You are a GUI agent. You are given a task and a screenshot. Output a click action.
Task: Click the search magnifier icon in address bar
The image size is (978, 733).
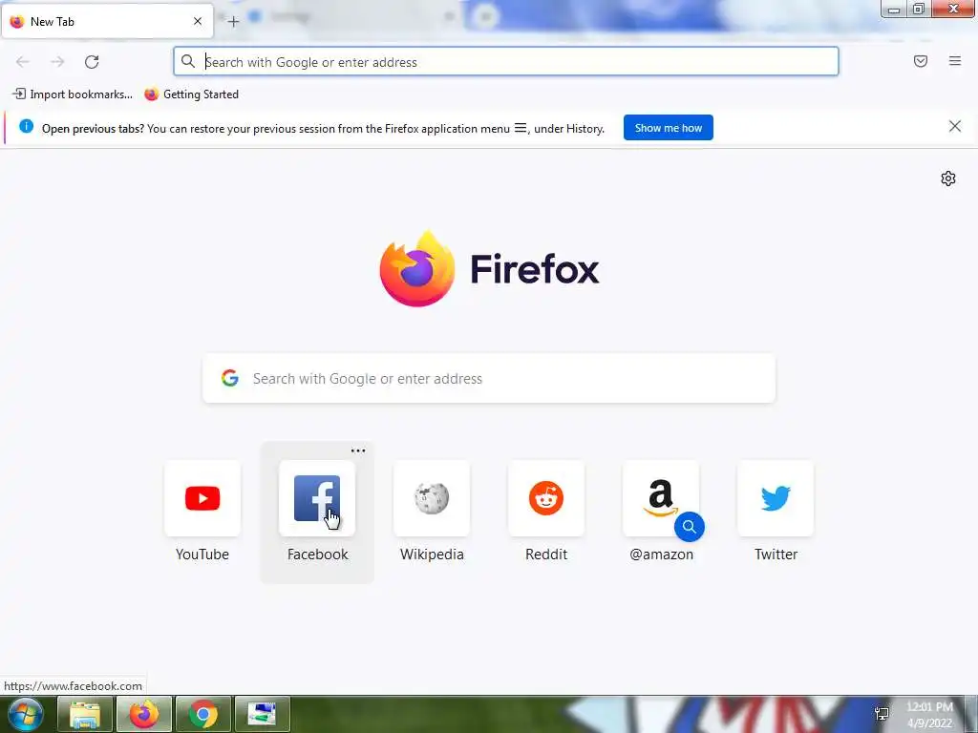pos(188,61)
